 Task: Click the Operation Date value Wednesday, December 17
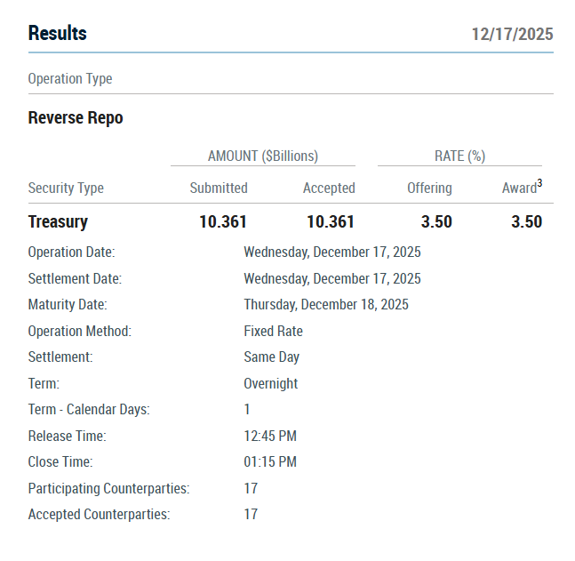click(332, 252)
